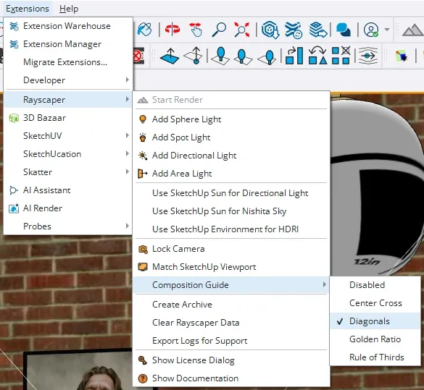
Task: Expand the SketchUV submenu
Action: 68,136
